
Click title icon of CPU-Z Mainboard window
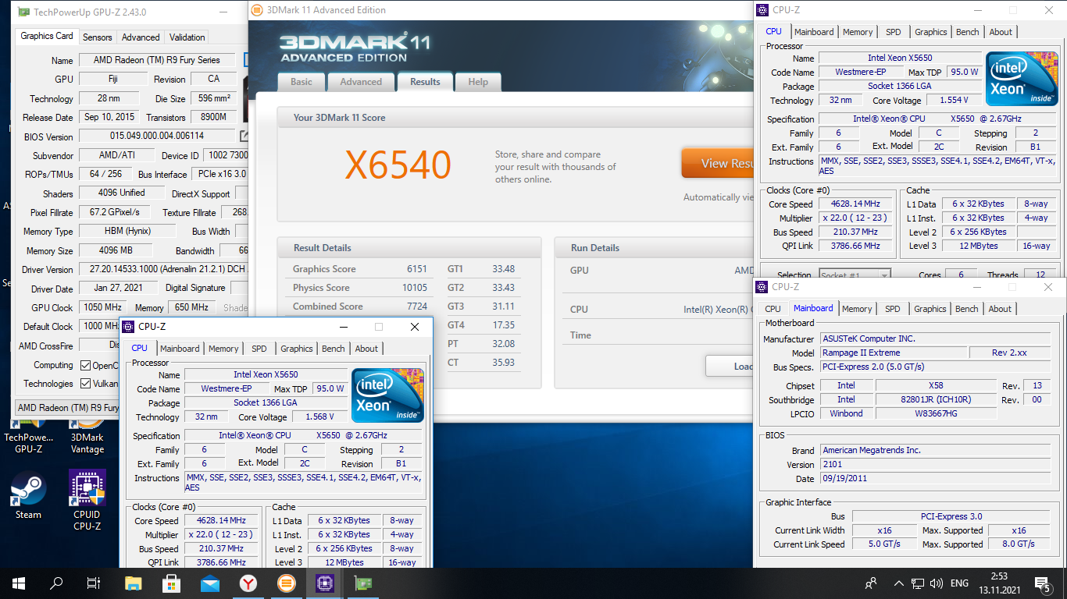762,287
